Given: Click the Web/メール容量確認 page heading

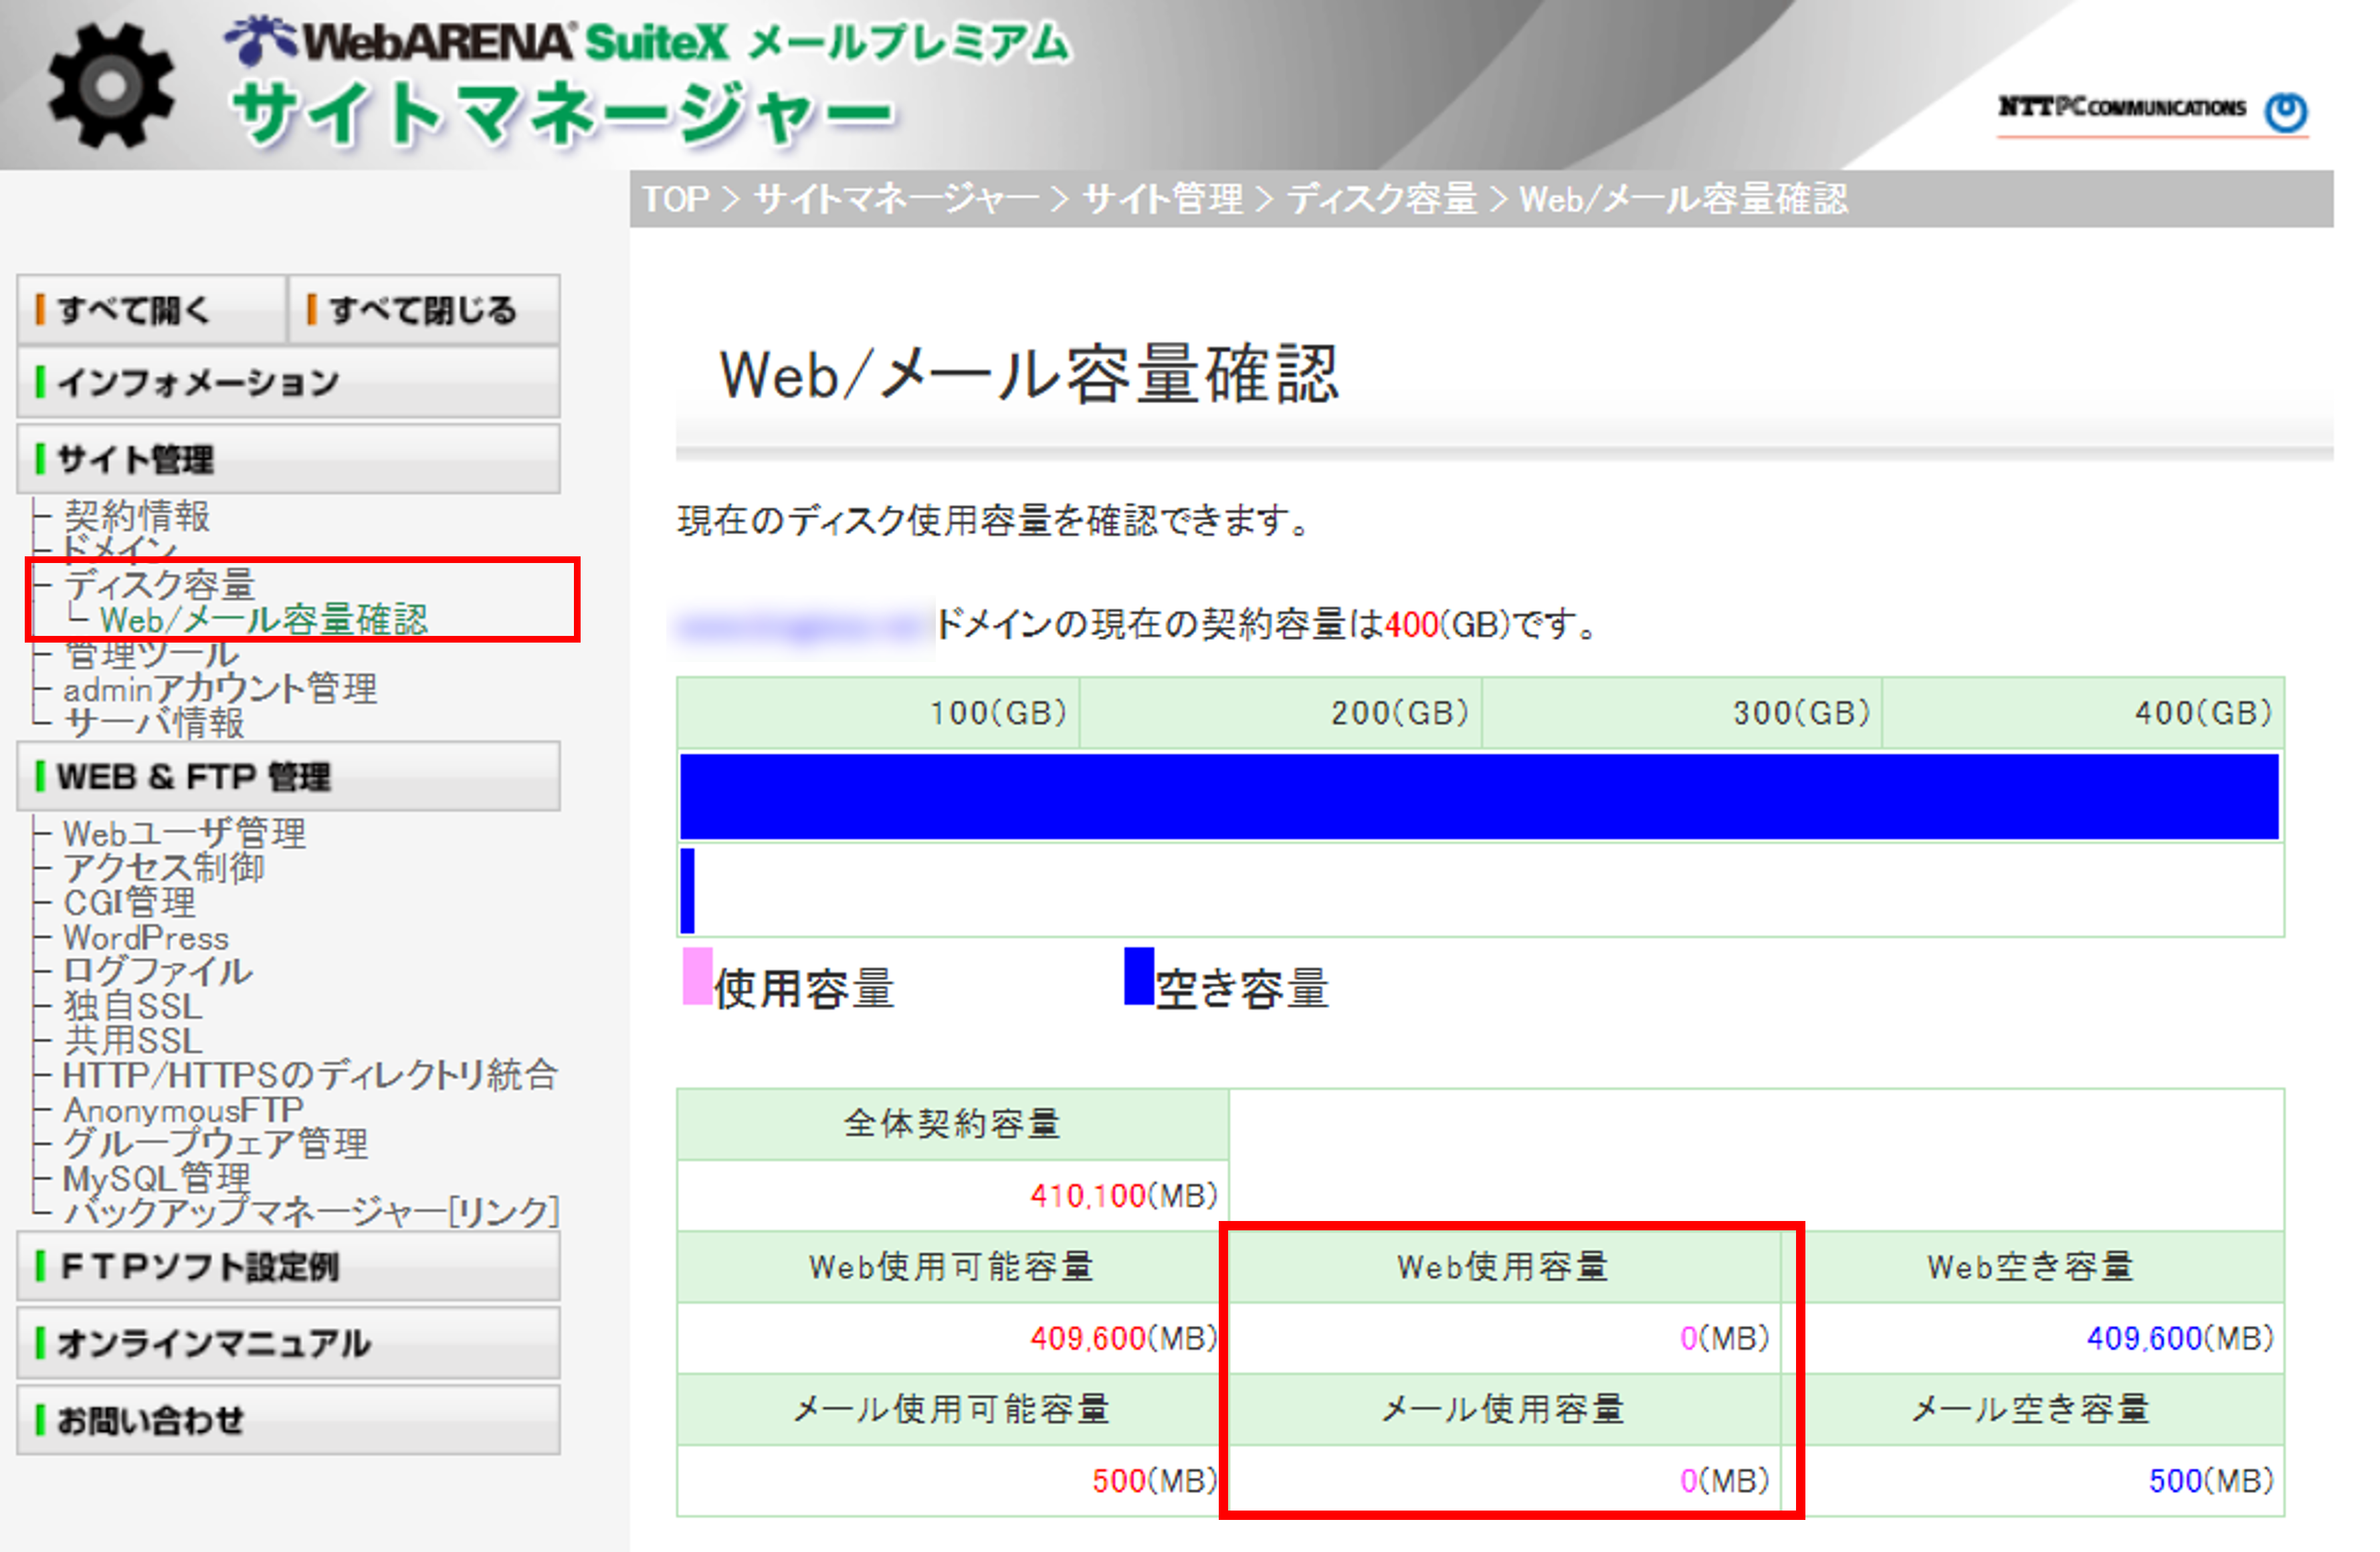Looking at the screenshot, I should (1029, 374).
